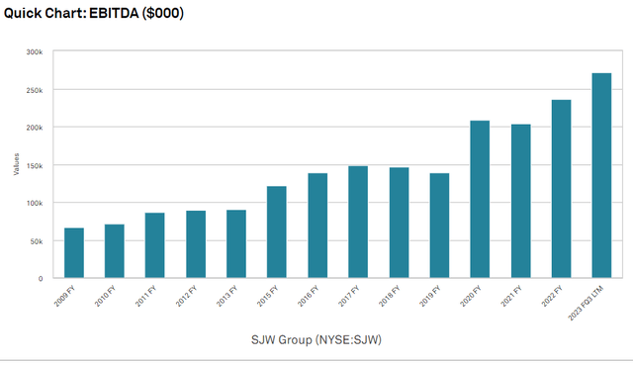Click the 2022 FY axis label
Image resolution: width=633 pixels, height=365 pixels.
point(552,296)
